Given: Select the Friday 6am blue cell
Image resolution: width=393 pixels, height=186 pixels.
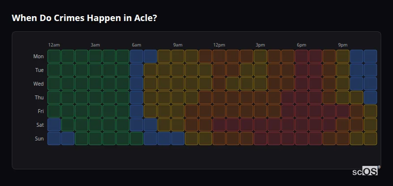Looking at the screenshot, I should coord(137,111).
